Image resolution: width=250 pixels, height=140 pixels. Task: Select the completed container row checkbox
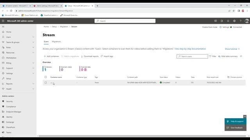click(46, 82)
